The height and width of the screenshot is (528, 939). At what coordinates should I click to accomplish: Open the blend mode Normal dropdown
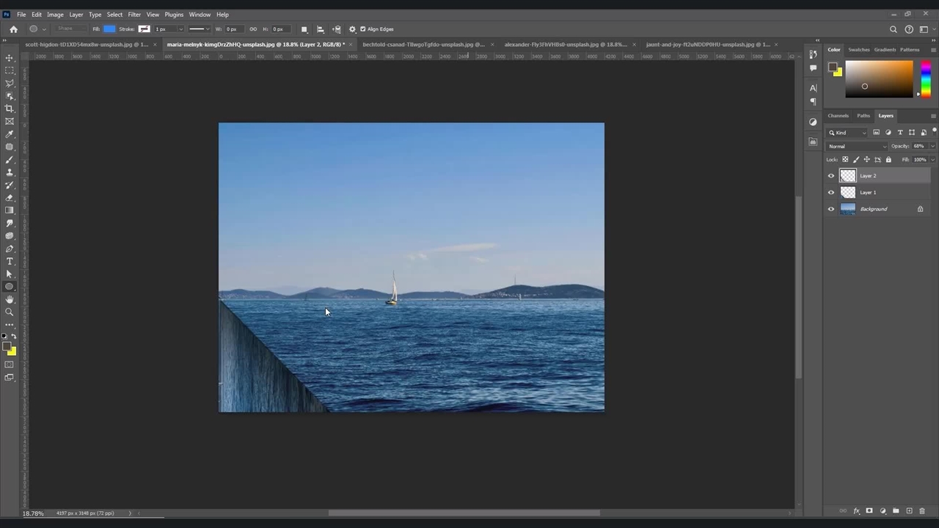pos(857,146)
